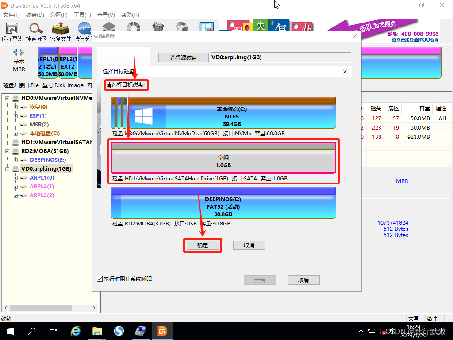This screenshot has width=453, height=340.
Task: Click the Quick Partition (快速分区) toolbar icon
Action: [x=84, y=32]
